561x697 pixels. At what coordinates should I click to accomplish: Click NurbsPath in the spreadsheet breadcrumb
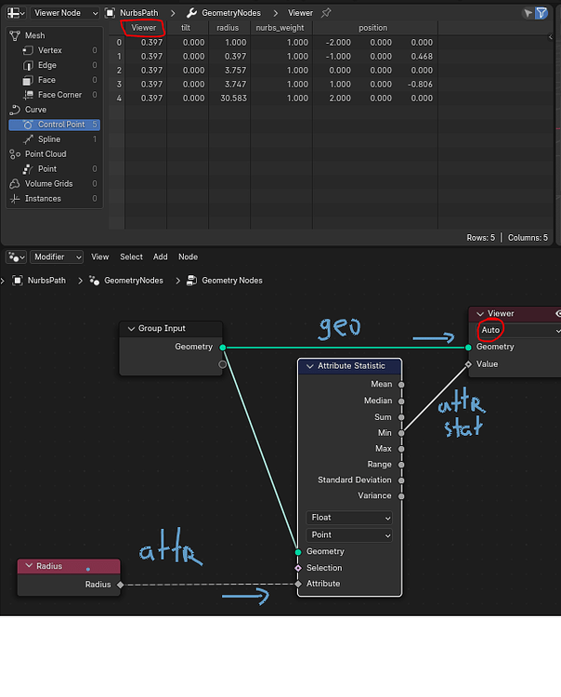[139, 13]
